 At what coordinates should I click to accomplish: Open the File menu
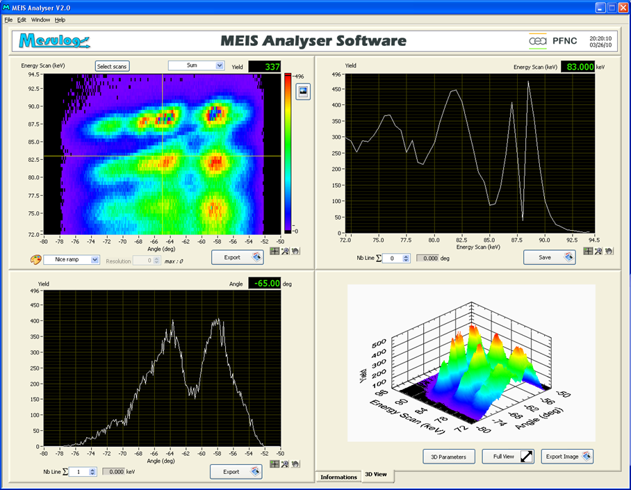(x=8, y=19)
